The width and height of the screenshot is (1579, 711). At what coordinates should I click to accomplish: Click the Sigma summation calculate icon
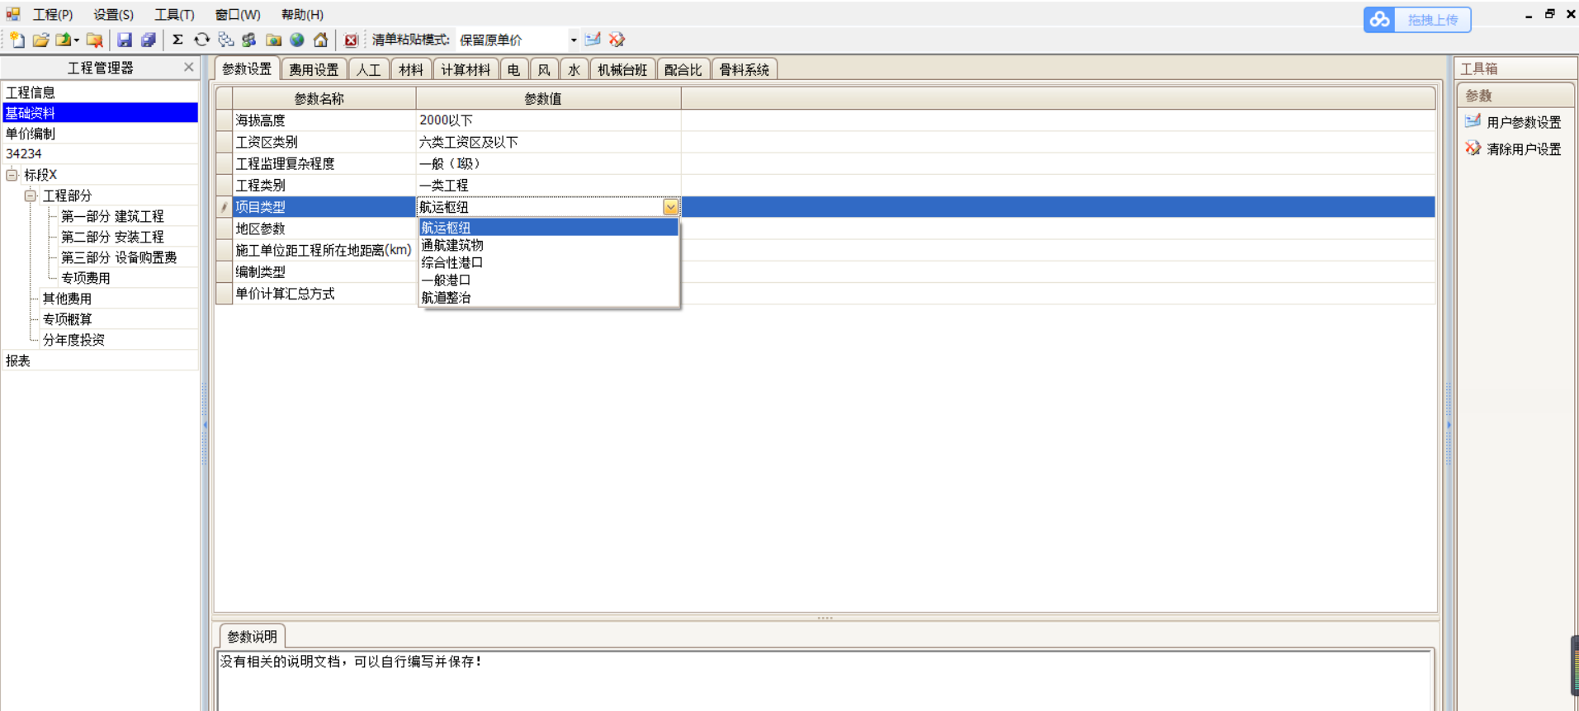click(177, 40)
